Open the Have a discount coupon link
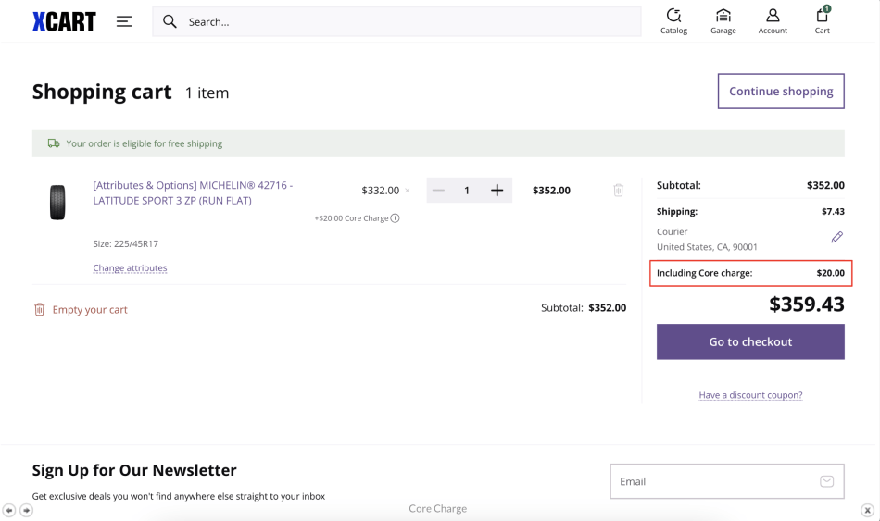 coord(750,395)
